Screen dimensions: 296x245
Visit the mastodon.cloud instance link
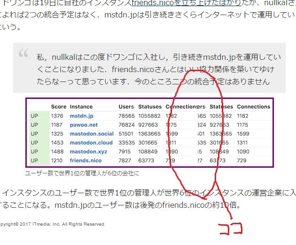91,143
